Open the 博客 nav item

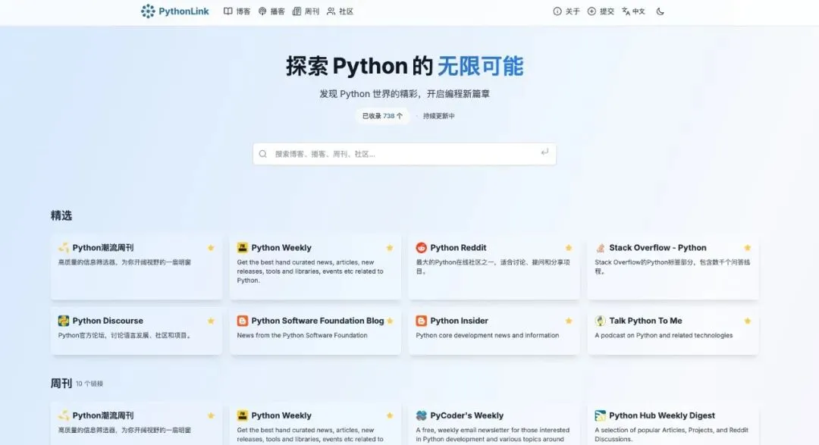[237, 11]
